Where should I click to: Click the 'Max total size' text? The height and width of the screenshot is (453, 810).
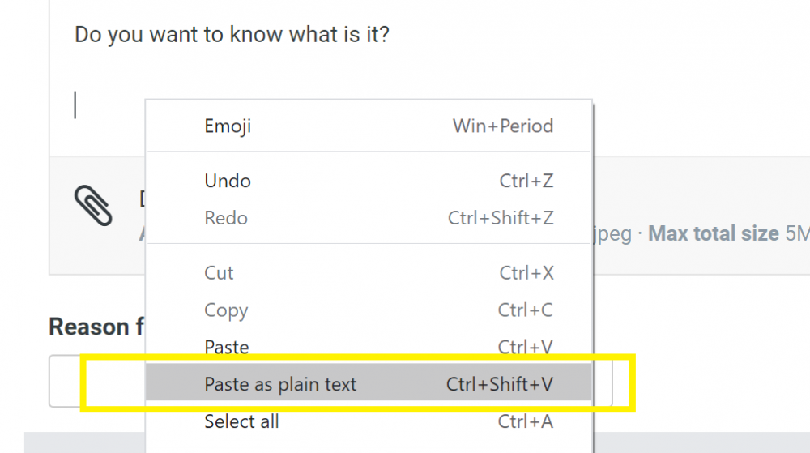tap(713, 234)
